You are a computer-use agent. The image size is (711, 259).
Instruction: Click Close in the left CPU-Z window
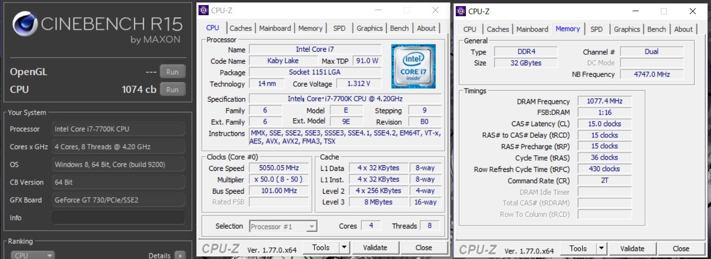423,247
